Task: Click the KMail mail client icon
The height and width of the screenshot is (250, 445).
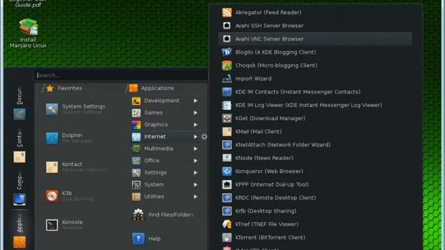Action: [227, 131]
